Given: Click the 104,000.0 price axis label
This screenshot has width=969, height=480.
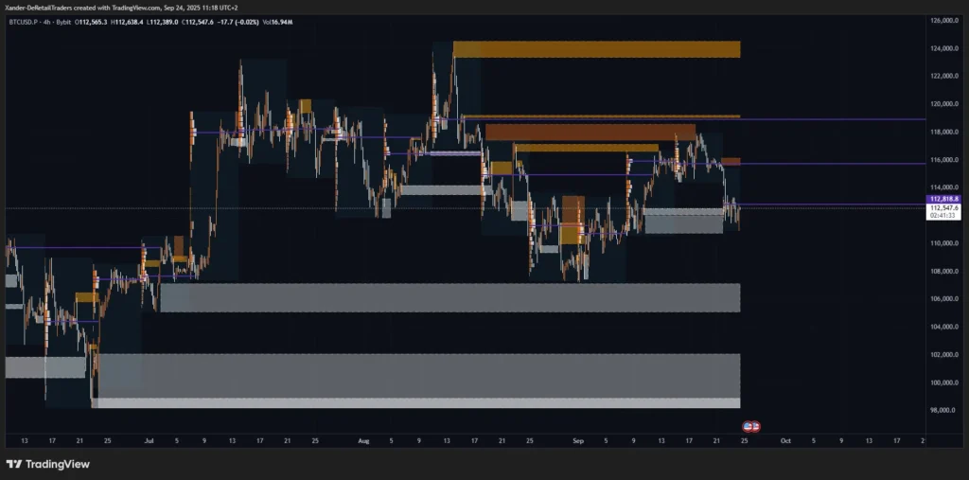Looking at the screenshot, I should coord(943,327).
